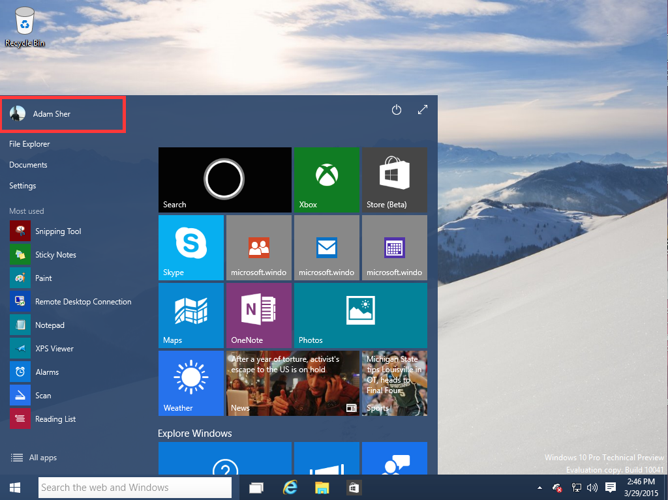Click the Windows Start button

[15, 488]
